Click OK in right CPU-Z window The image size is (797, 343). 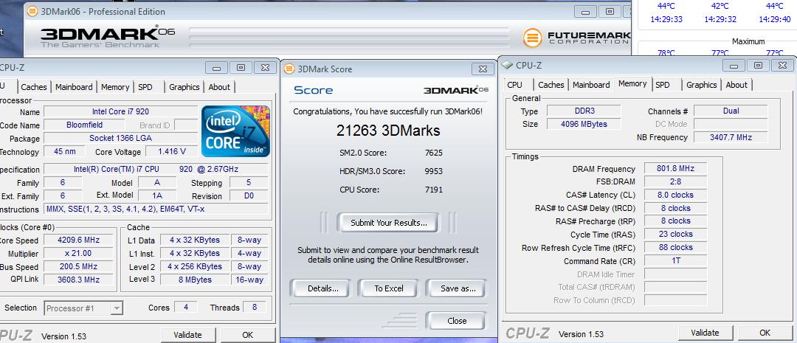point(765,333)
